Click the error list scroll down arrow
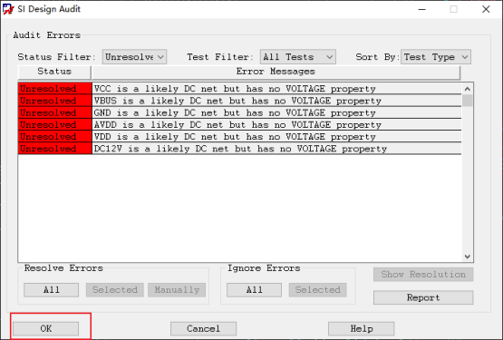 pyautogui.click(x=468, y=257)
